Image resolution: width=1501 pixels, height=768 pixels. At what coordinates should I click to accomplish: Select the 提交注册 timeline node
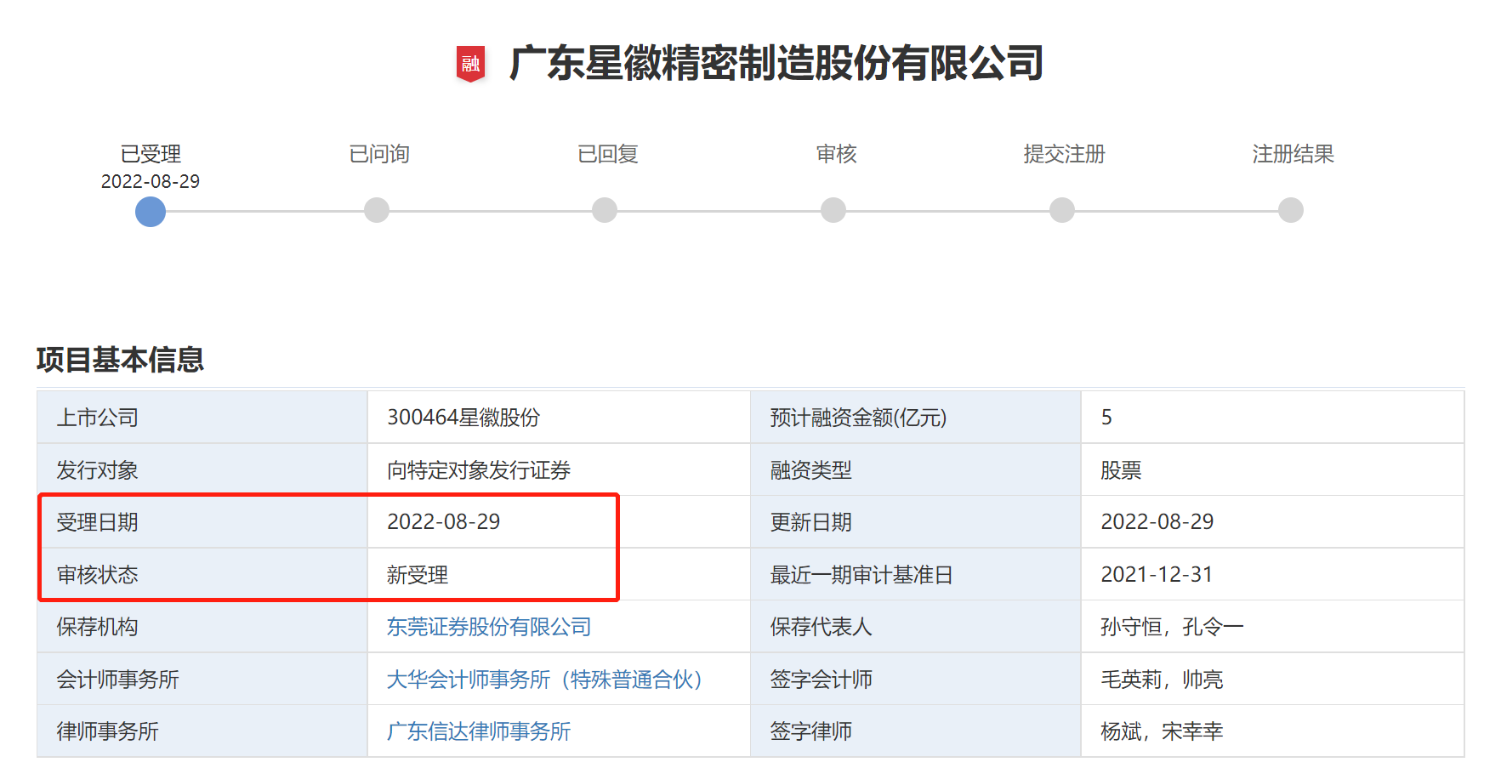click(x=1062, y=210)
